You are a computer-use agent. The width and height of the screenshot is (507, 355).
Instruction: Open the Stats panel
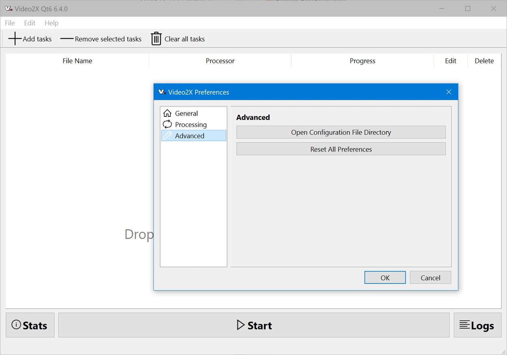30,325
